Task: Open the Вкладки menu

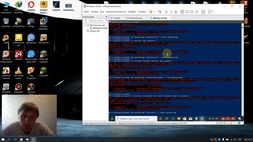Action: pos(132,12)
